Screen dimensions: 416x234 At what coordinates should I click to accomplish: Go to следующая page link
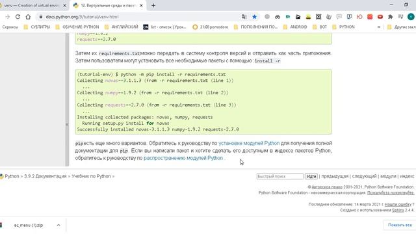364,176
